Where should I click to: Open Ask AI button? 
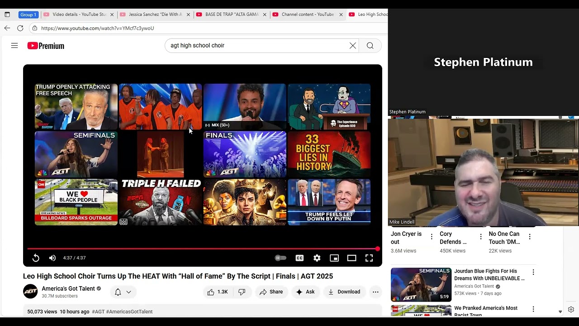[305, 292]
